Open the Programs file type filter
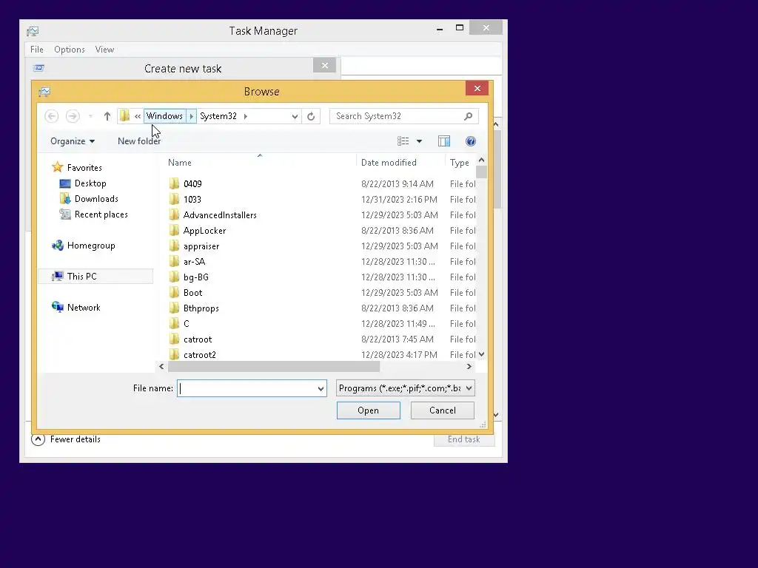758x568 pixels. [x=405, y=388]
